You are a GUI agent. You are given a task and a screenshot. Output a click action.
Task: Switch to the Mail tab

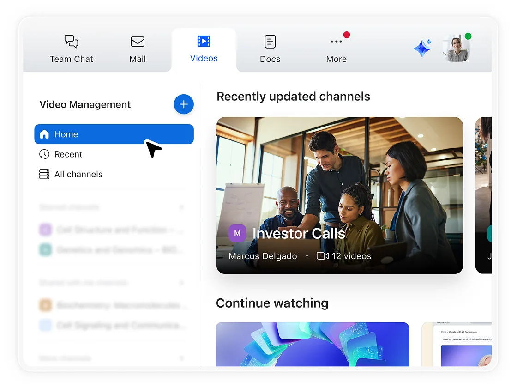[138, 49]
